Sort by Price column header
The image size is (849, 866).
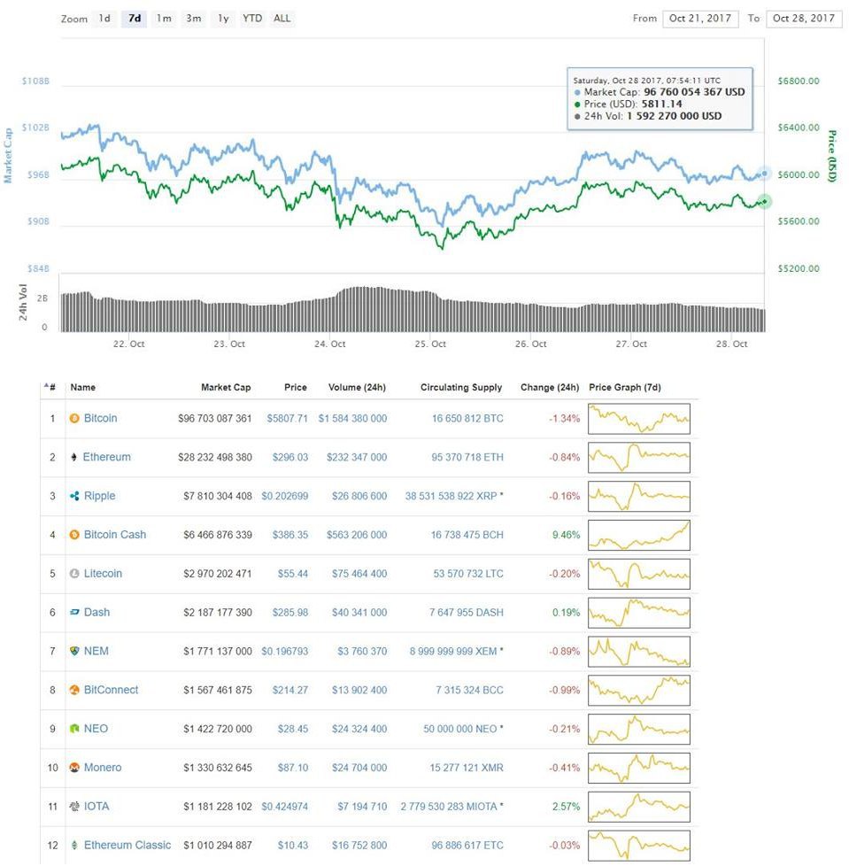click(x=296, y=387)
